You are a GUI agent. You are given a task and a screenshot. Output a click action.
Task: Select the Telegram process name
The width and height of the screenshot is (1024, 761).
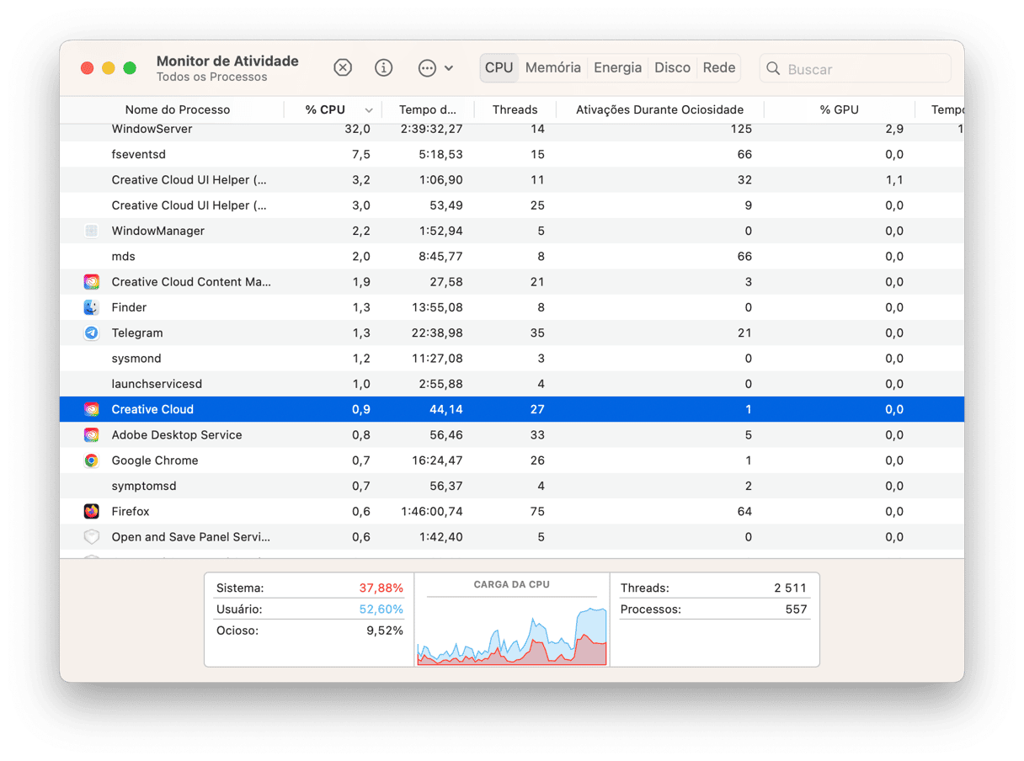coord(137,333)
